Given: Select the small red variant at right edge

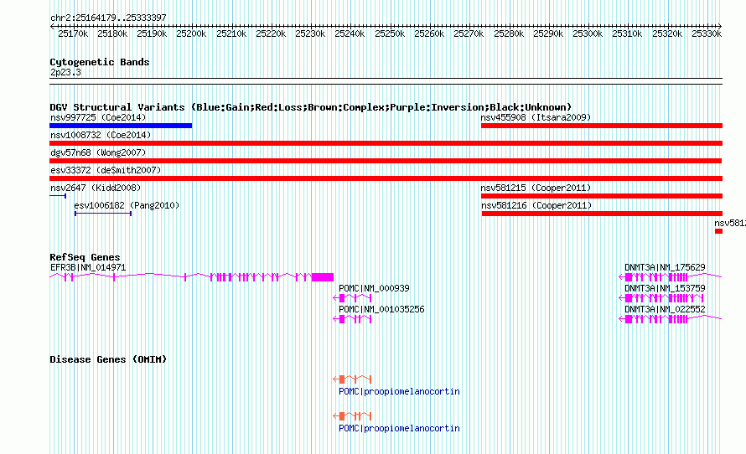Looking at the screenshot, I should pyautogui.click(x=719, y=231).
